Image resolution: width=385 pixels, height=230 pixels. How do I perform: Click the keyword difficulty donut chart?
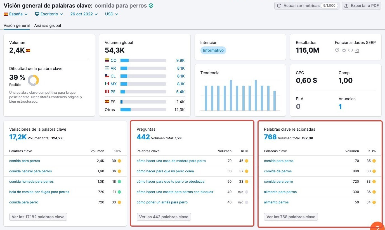tap(33, 80)
